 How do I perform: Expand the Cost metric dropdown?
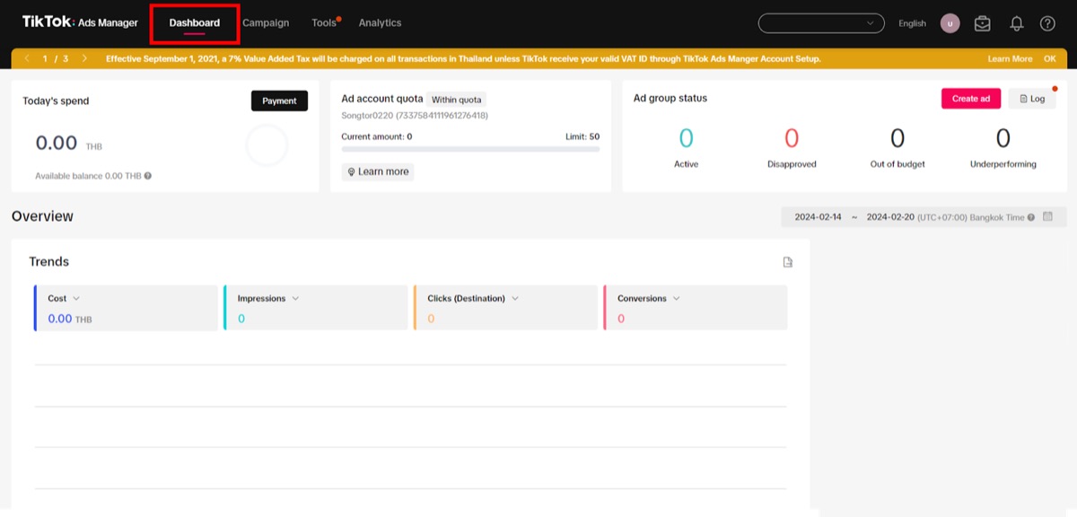coord(76,298)
